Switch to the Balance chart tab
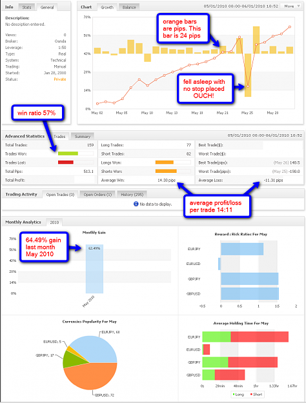The image size is (306, 403). [129, 7]
